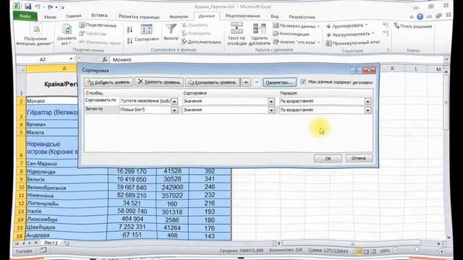
Task: Click 'Копировать уровень' button
Action: pos(213,82)
